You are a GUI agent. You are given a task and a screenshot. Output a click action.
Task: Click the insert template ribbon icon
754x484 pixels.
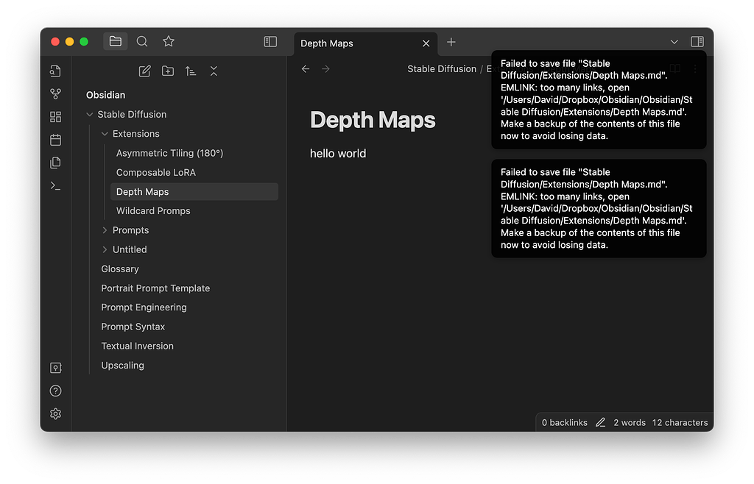coord(55,163)
